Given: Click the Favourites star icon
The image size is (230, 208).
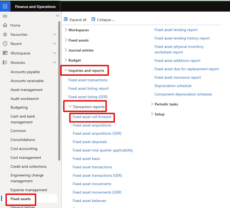Looking at the screenshot, I should [x=5, y=34].
